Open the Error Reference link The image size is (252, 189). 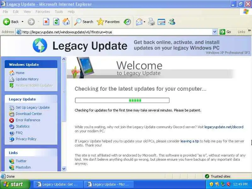point(28,120)
